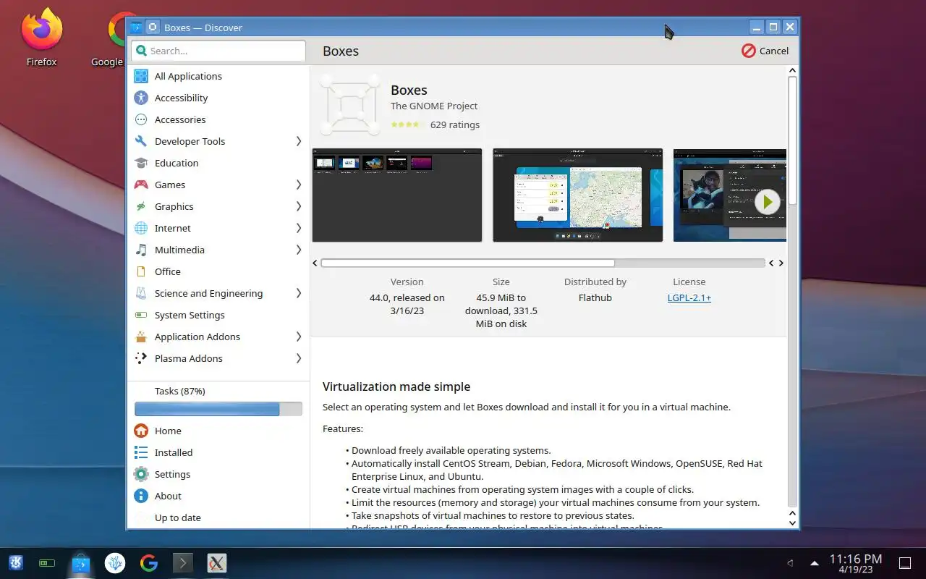Click the Office document icon
Screen dimensions: 926x579
click(141, 271)
